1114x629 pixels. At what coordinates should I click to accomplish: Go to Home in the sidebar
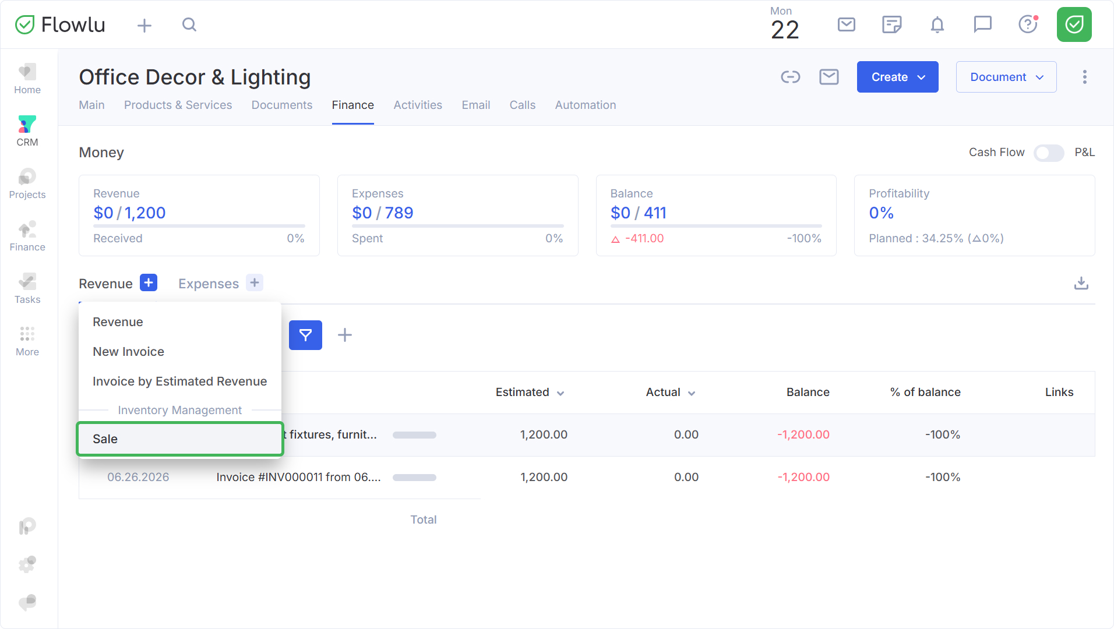[x=27, y=79]
